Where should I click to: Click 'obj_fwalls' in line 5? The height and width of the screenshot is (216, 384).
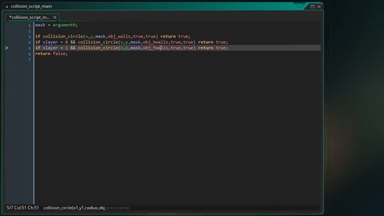155,48
